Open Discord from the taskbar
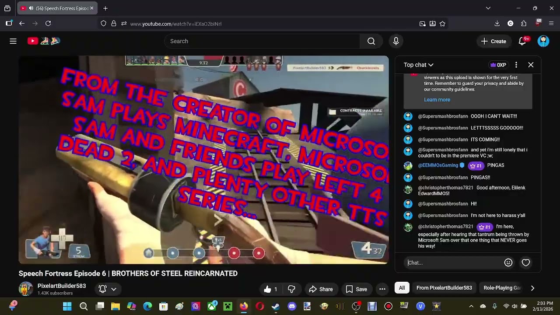This screenshot has height=315, width=560. click(292, 306)
